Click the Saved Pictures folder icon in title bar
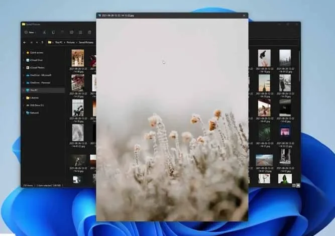This screenshot has height=236, width=335. click(24, 24)
